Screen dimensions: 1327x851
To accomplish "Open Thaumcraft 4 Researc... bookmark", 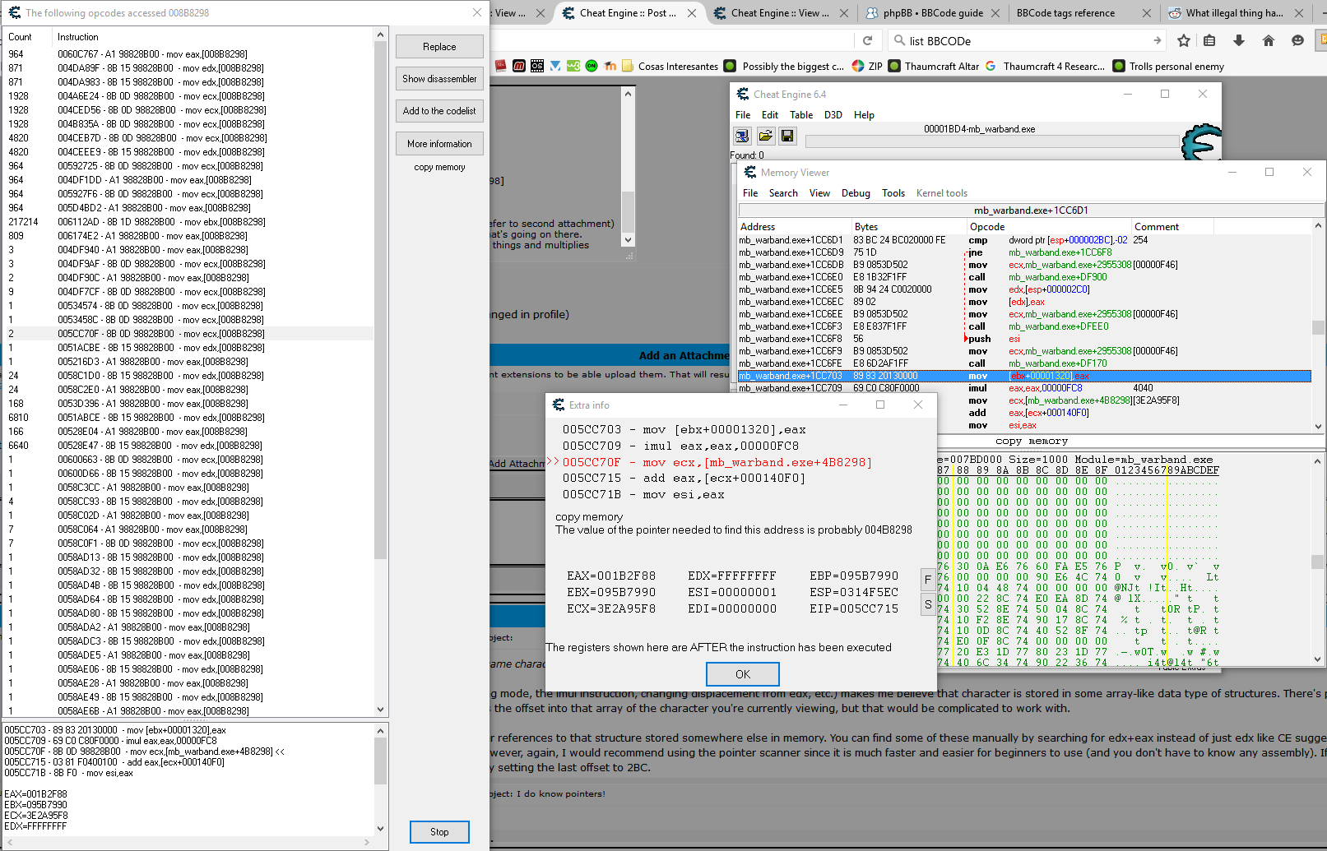I will click(1046, 67).
